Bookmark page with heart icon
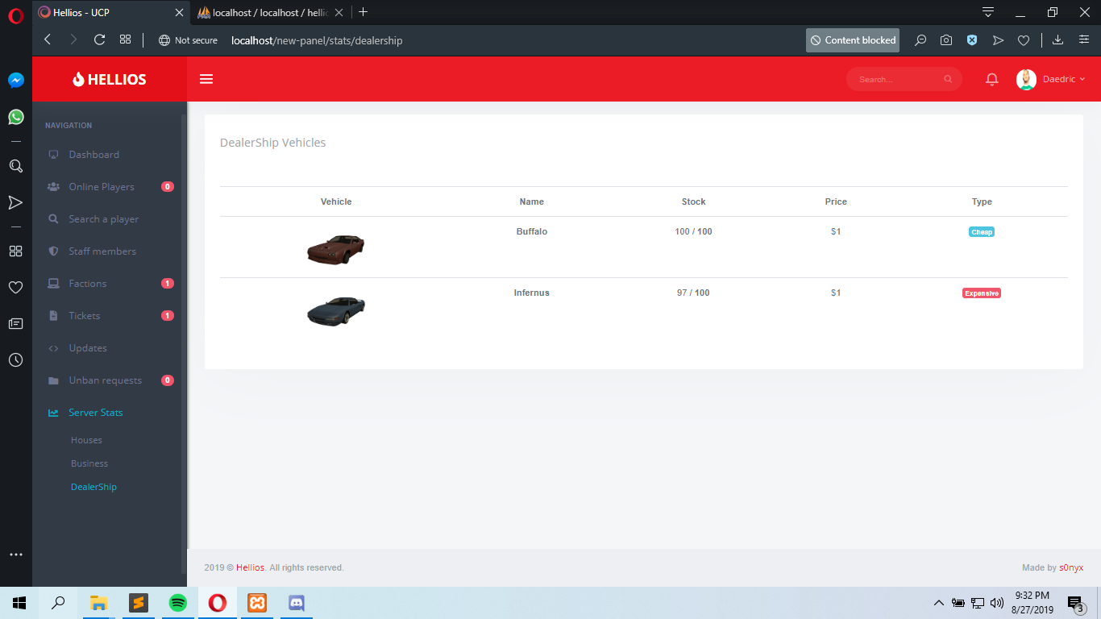Viewport: 1101px width, 619px height. tap(1024, 40)
